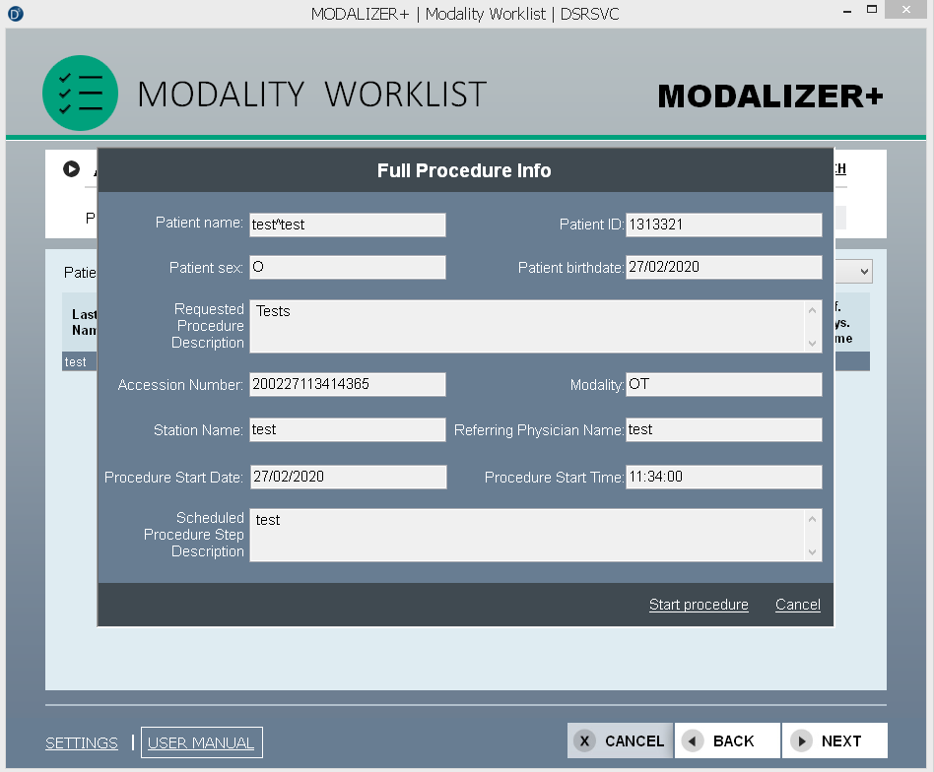Click the Cancel link in the dialog

click(797, 605)
